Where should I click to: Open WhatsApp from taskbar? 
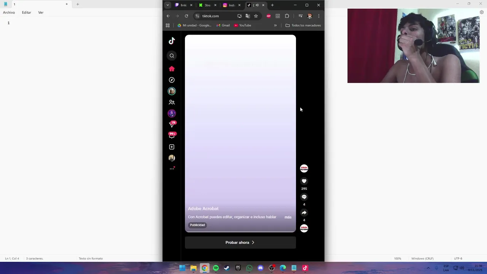click(x=249, y=268)
